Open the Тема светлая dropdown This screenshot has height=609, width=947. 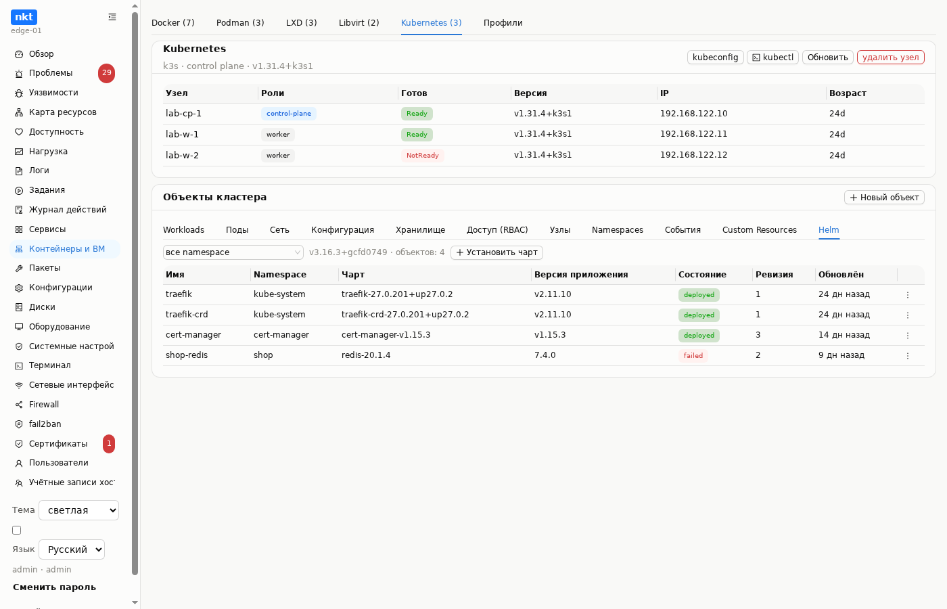pyautogui.click(x=78, y=510)
